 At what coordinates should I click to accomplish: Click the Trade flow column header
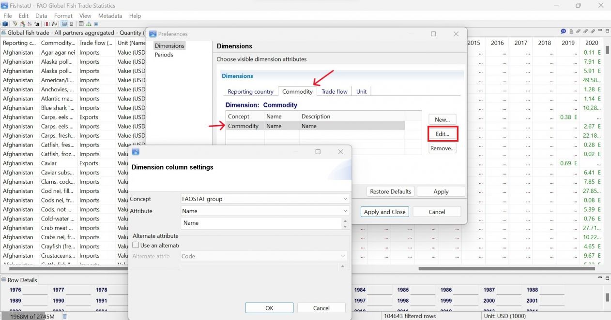tap(96, 43)
